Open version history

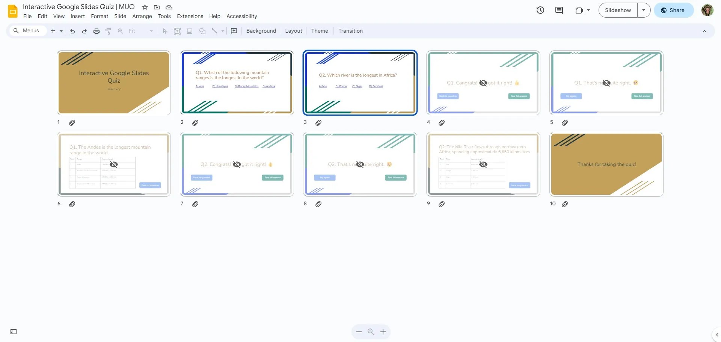(540, 10)
